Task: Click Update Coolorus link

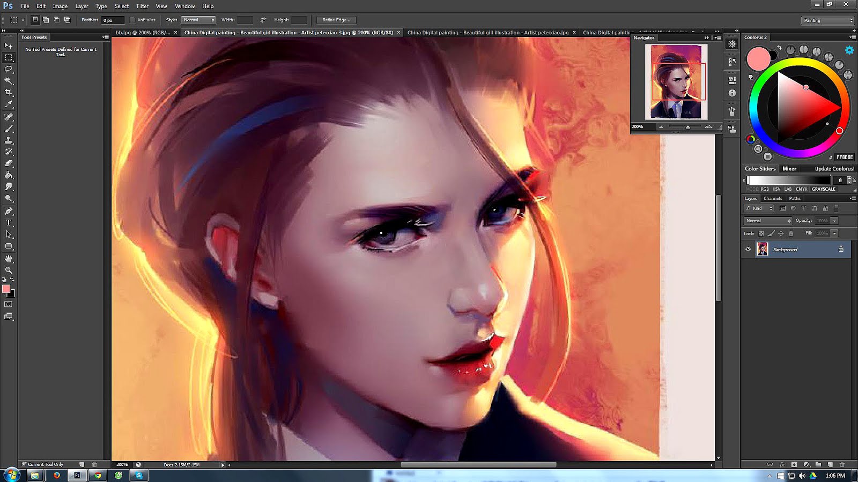Action: click(x=834, y=169)
